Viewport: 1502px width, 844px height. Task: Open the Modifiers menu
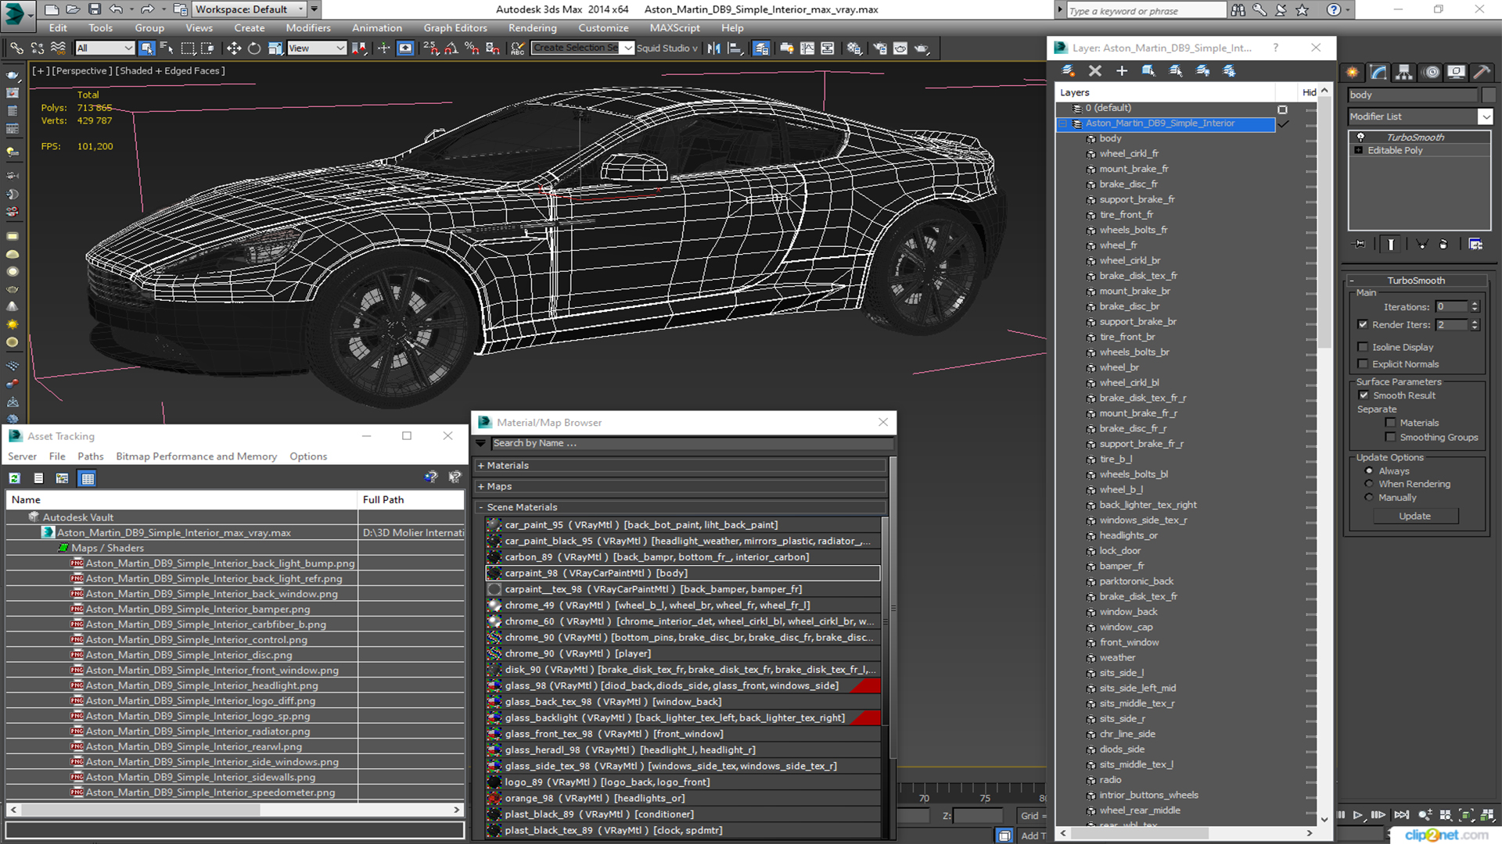(307, 28)
